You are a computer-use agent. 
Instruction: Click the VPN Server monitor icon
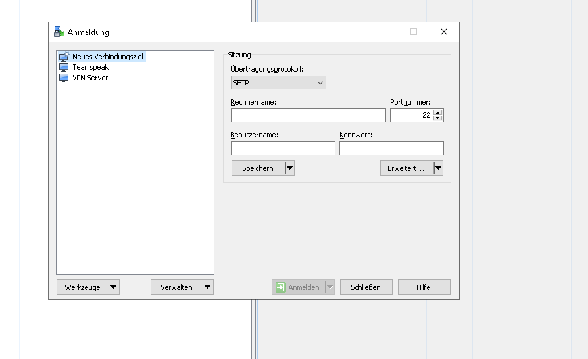64,78
